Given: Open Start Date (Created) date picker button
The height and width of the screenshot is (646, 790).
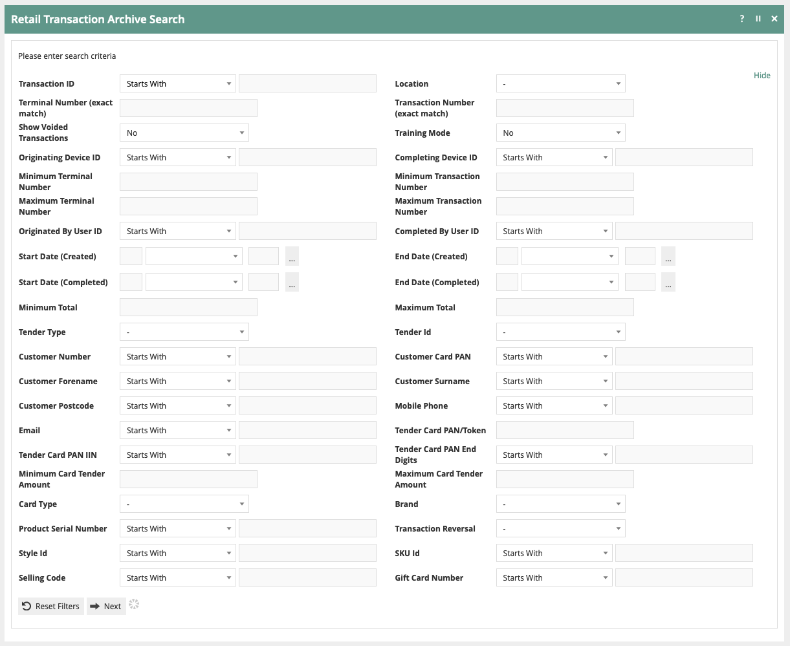Looking at the screenshot, I should pos(292,257).
